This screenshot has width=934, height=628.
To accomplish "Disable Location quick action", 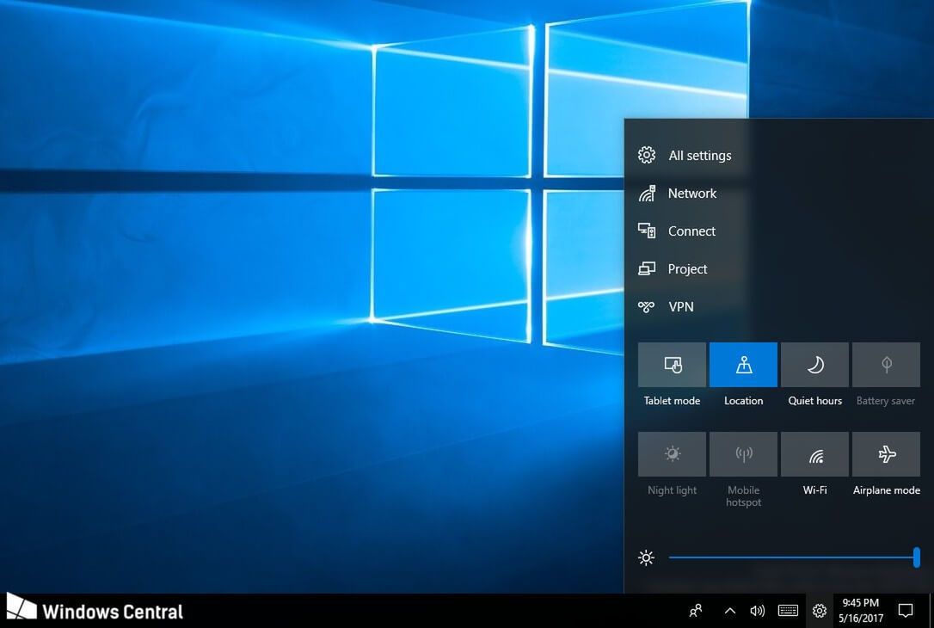I will tap(743, 364).
